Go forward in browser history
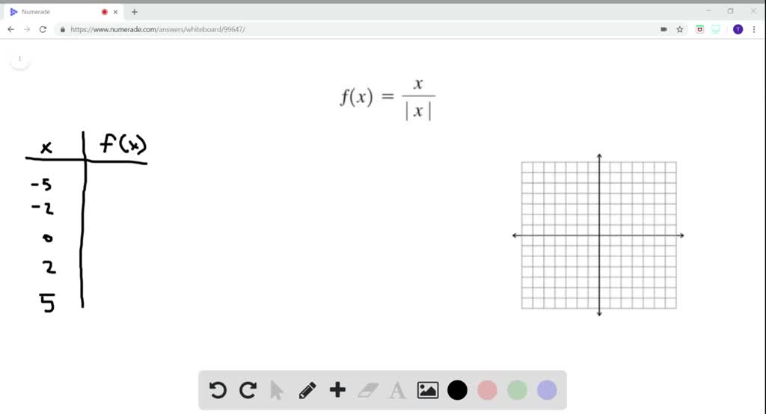The height and width of the screenshot is (414, 766). click(x=27, y=29)
